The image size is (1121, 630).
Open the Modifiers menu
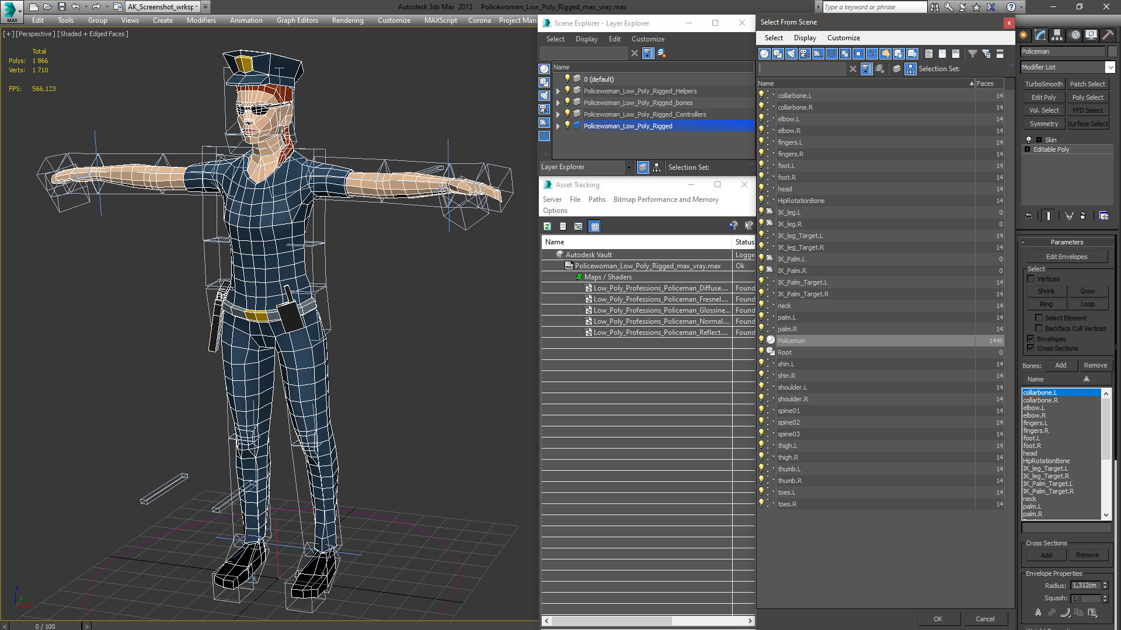201,20
